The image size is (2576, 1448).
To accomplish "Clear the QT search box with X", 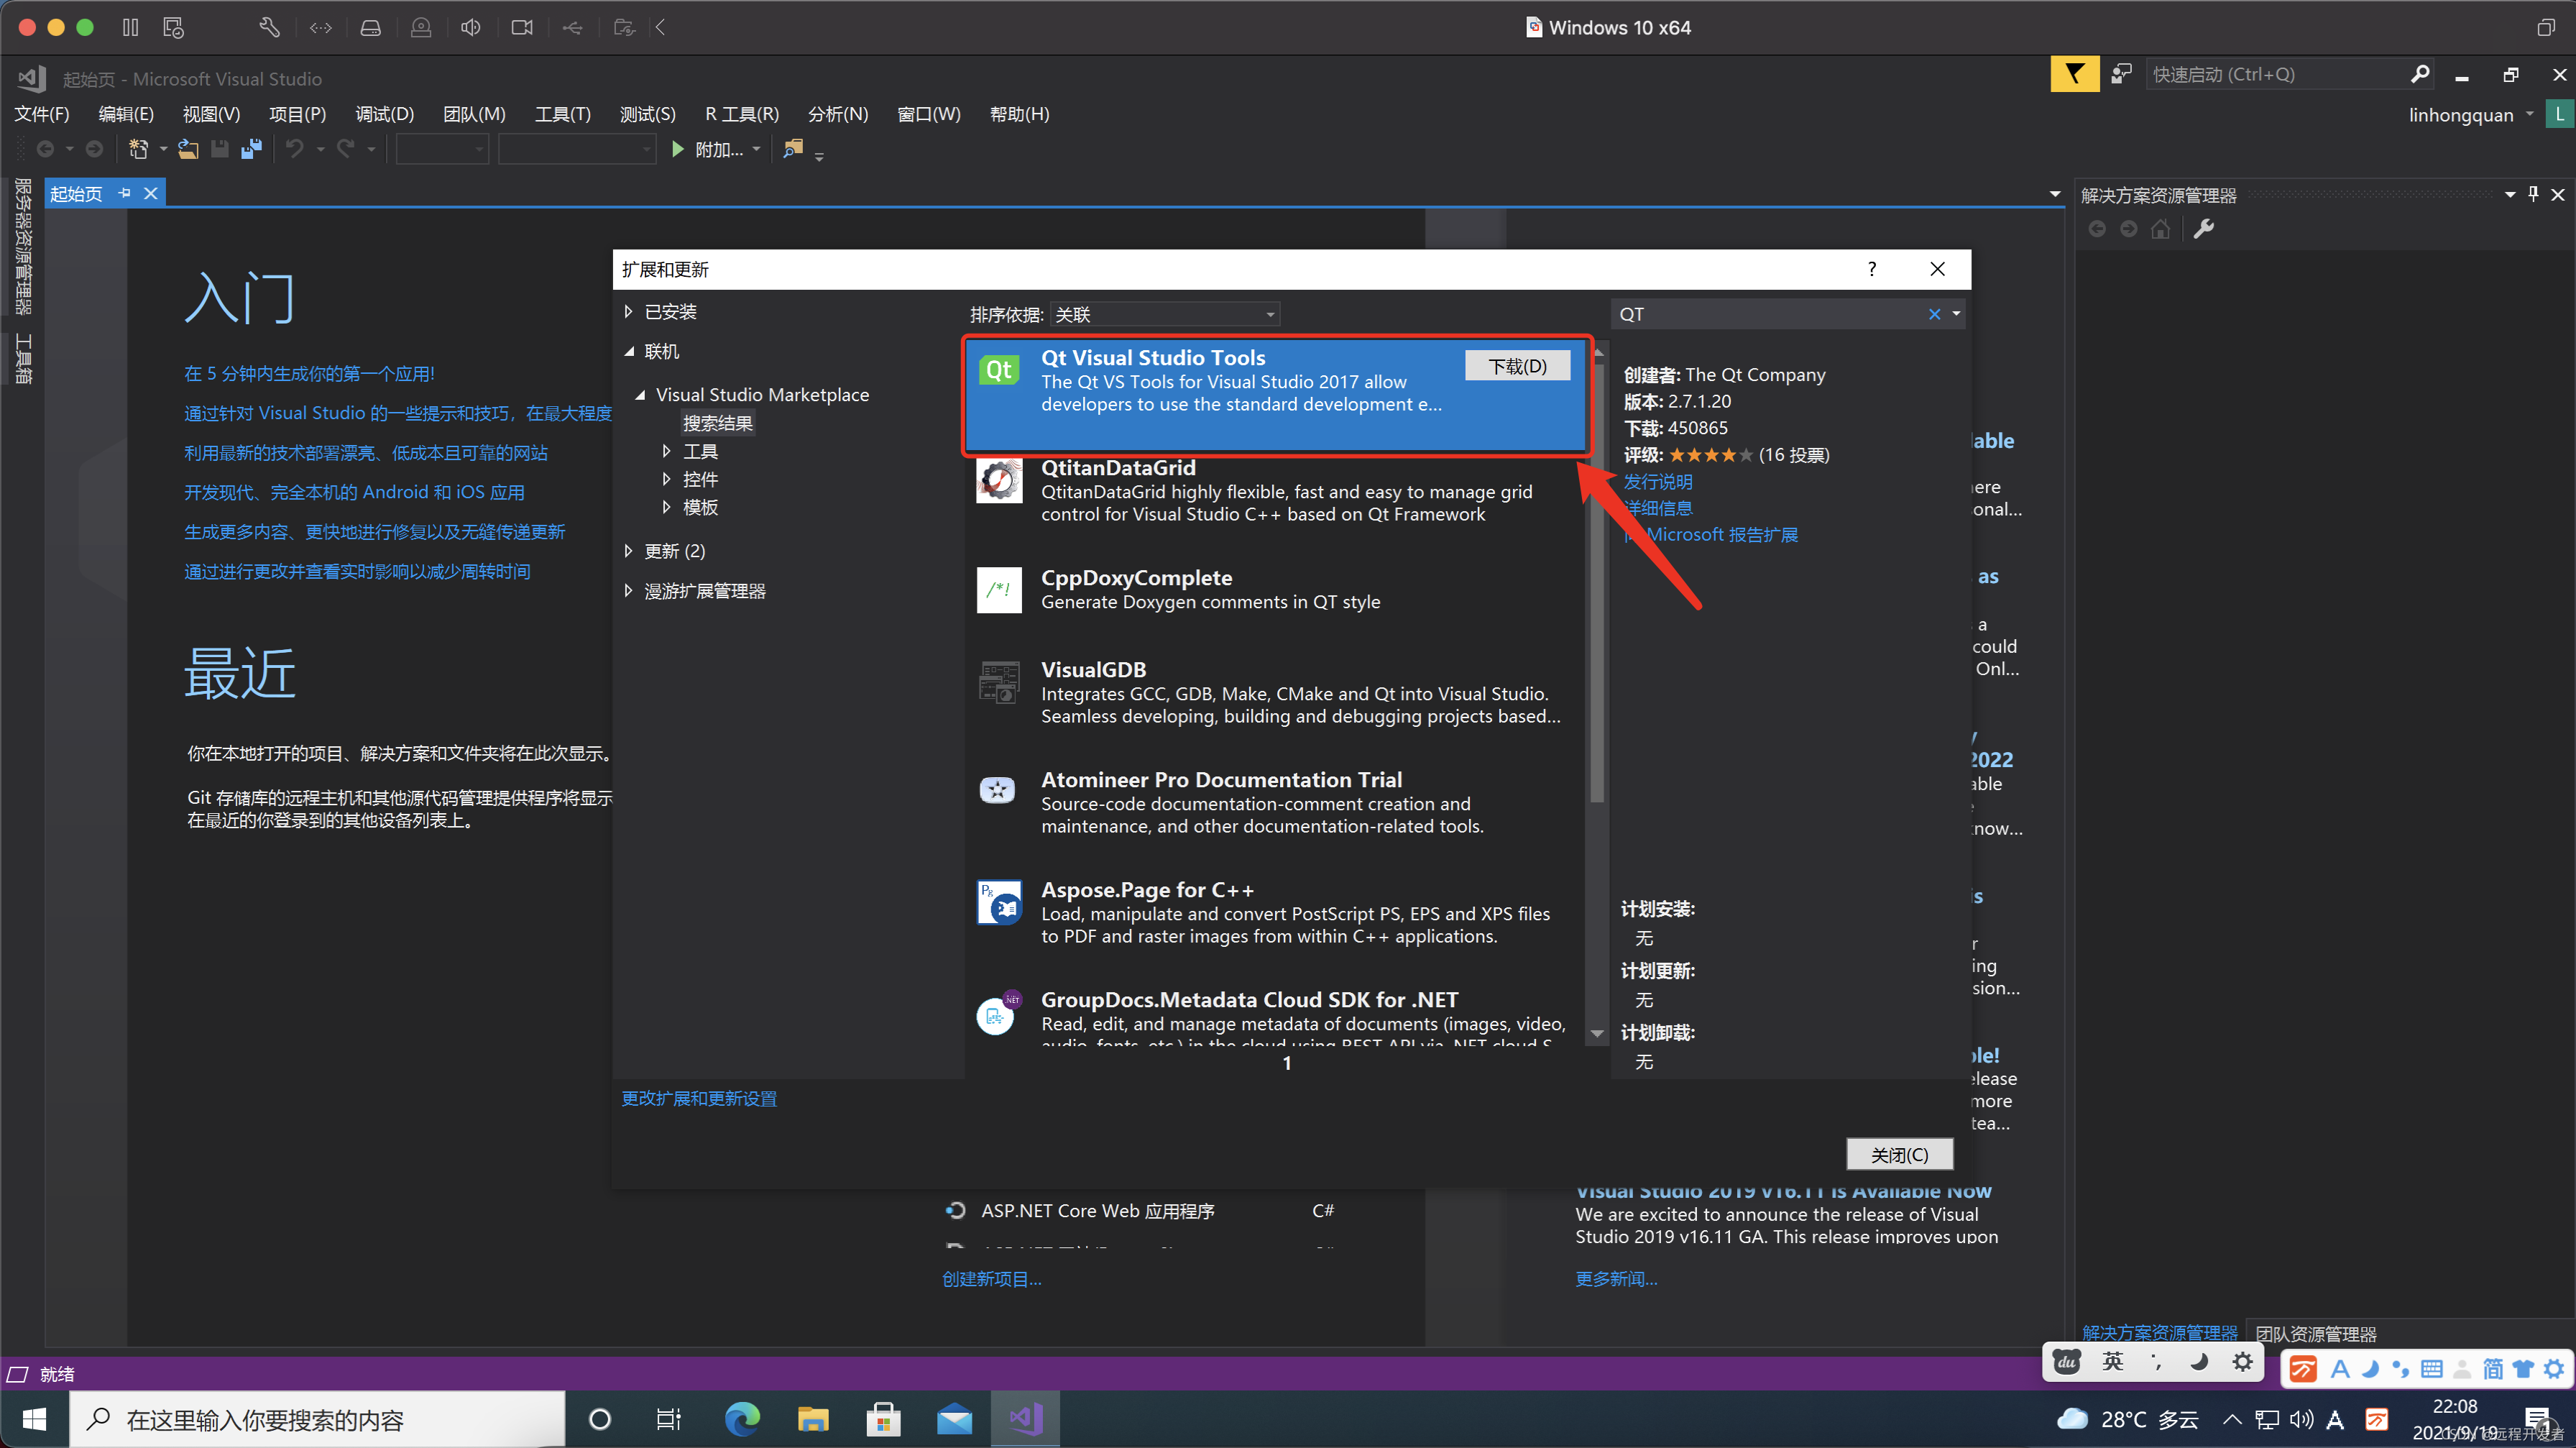I will (1935, 314).
